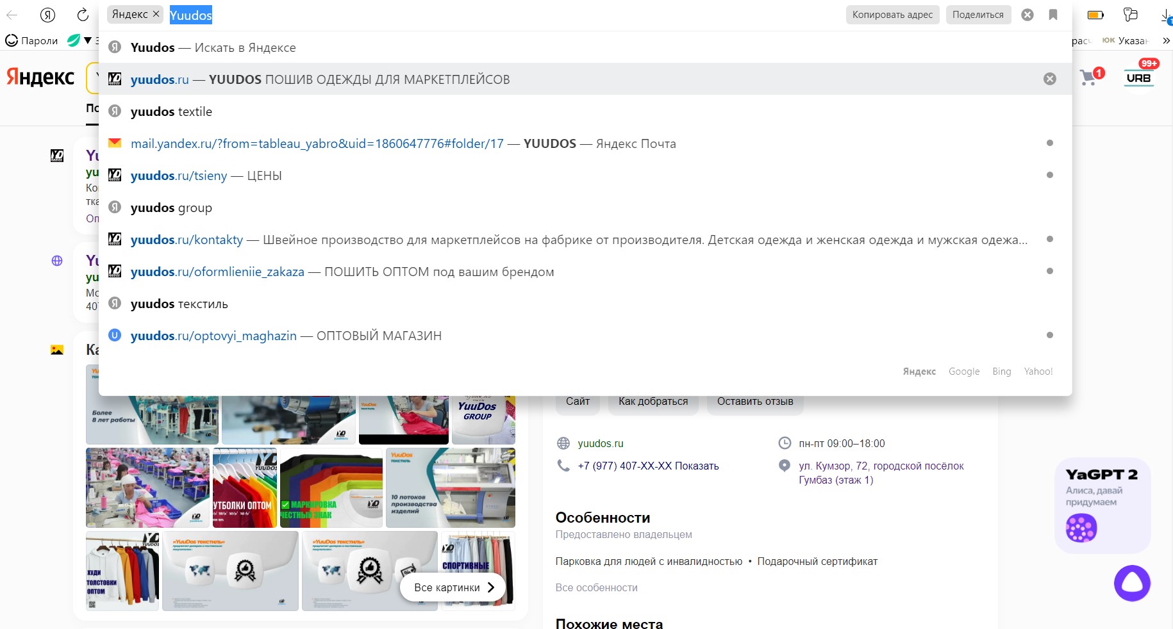This screenshot has width=1173, height=629.
Task: Reload the current page
Action: pos(83,15)
